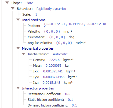Image resolution: width=113 pixels, height=108 pixels.
Task: Collapse the Initial conditions section
Action: pyautogui.click(x=18, y=20)
